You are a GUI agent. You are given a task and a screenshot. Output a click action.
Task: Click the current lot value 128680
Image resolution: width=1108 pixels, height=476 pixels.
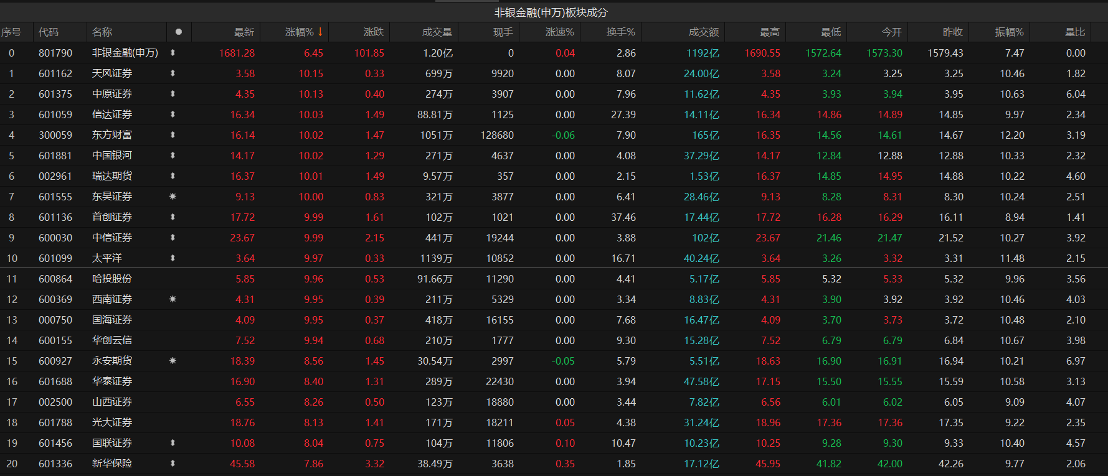click(x=497, y=135)
